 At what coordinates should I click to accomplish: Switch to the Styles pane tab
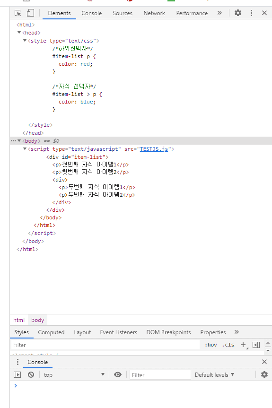pos(22,332)
